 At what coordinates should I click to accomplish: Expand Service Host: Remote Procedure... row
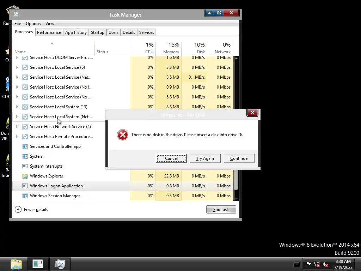click(17, 137)
